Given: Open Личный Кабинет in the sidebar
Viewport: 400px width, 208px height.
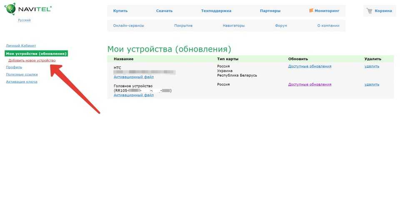Looking at the screenshot, I should point(21,45).
